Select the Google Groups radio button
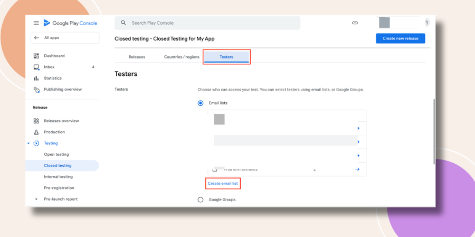Screen dimensions: 475x237 coord(201,200)
